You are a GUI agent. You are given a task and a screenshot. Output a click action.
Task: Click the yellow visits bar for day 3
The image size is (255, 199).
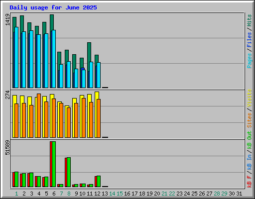click(x=30, y=101)
